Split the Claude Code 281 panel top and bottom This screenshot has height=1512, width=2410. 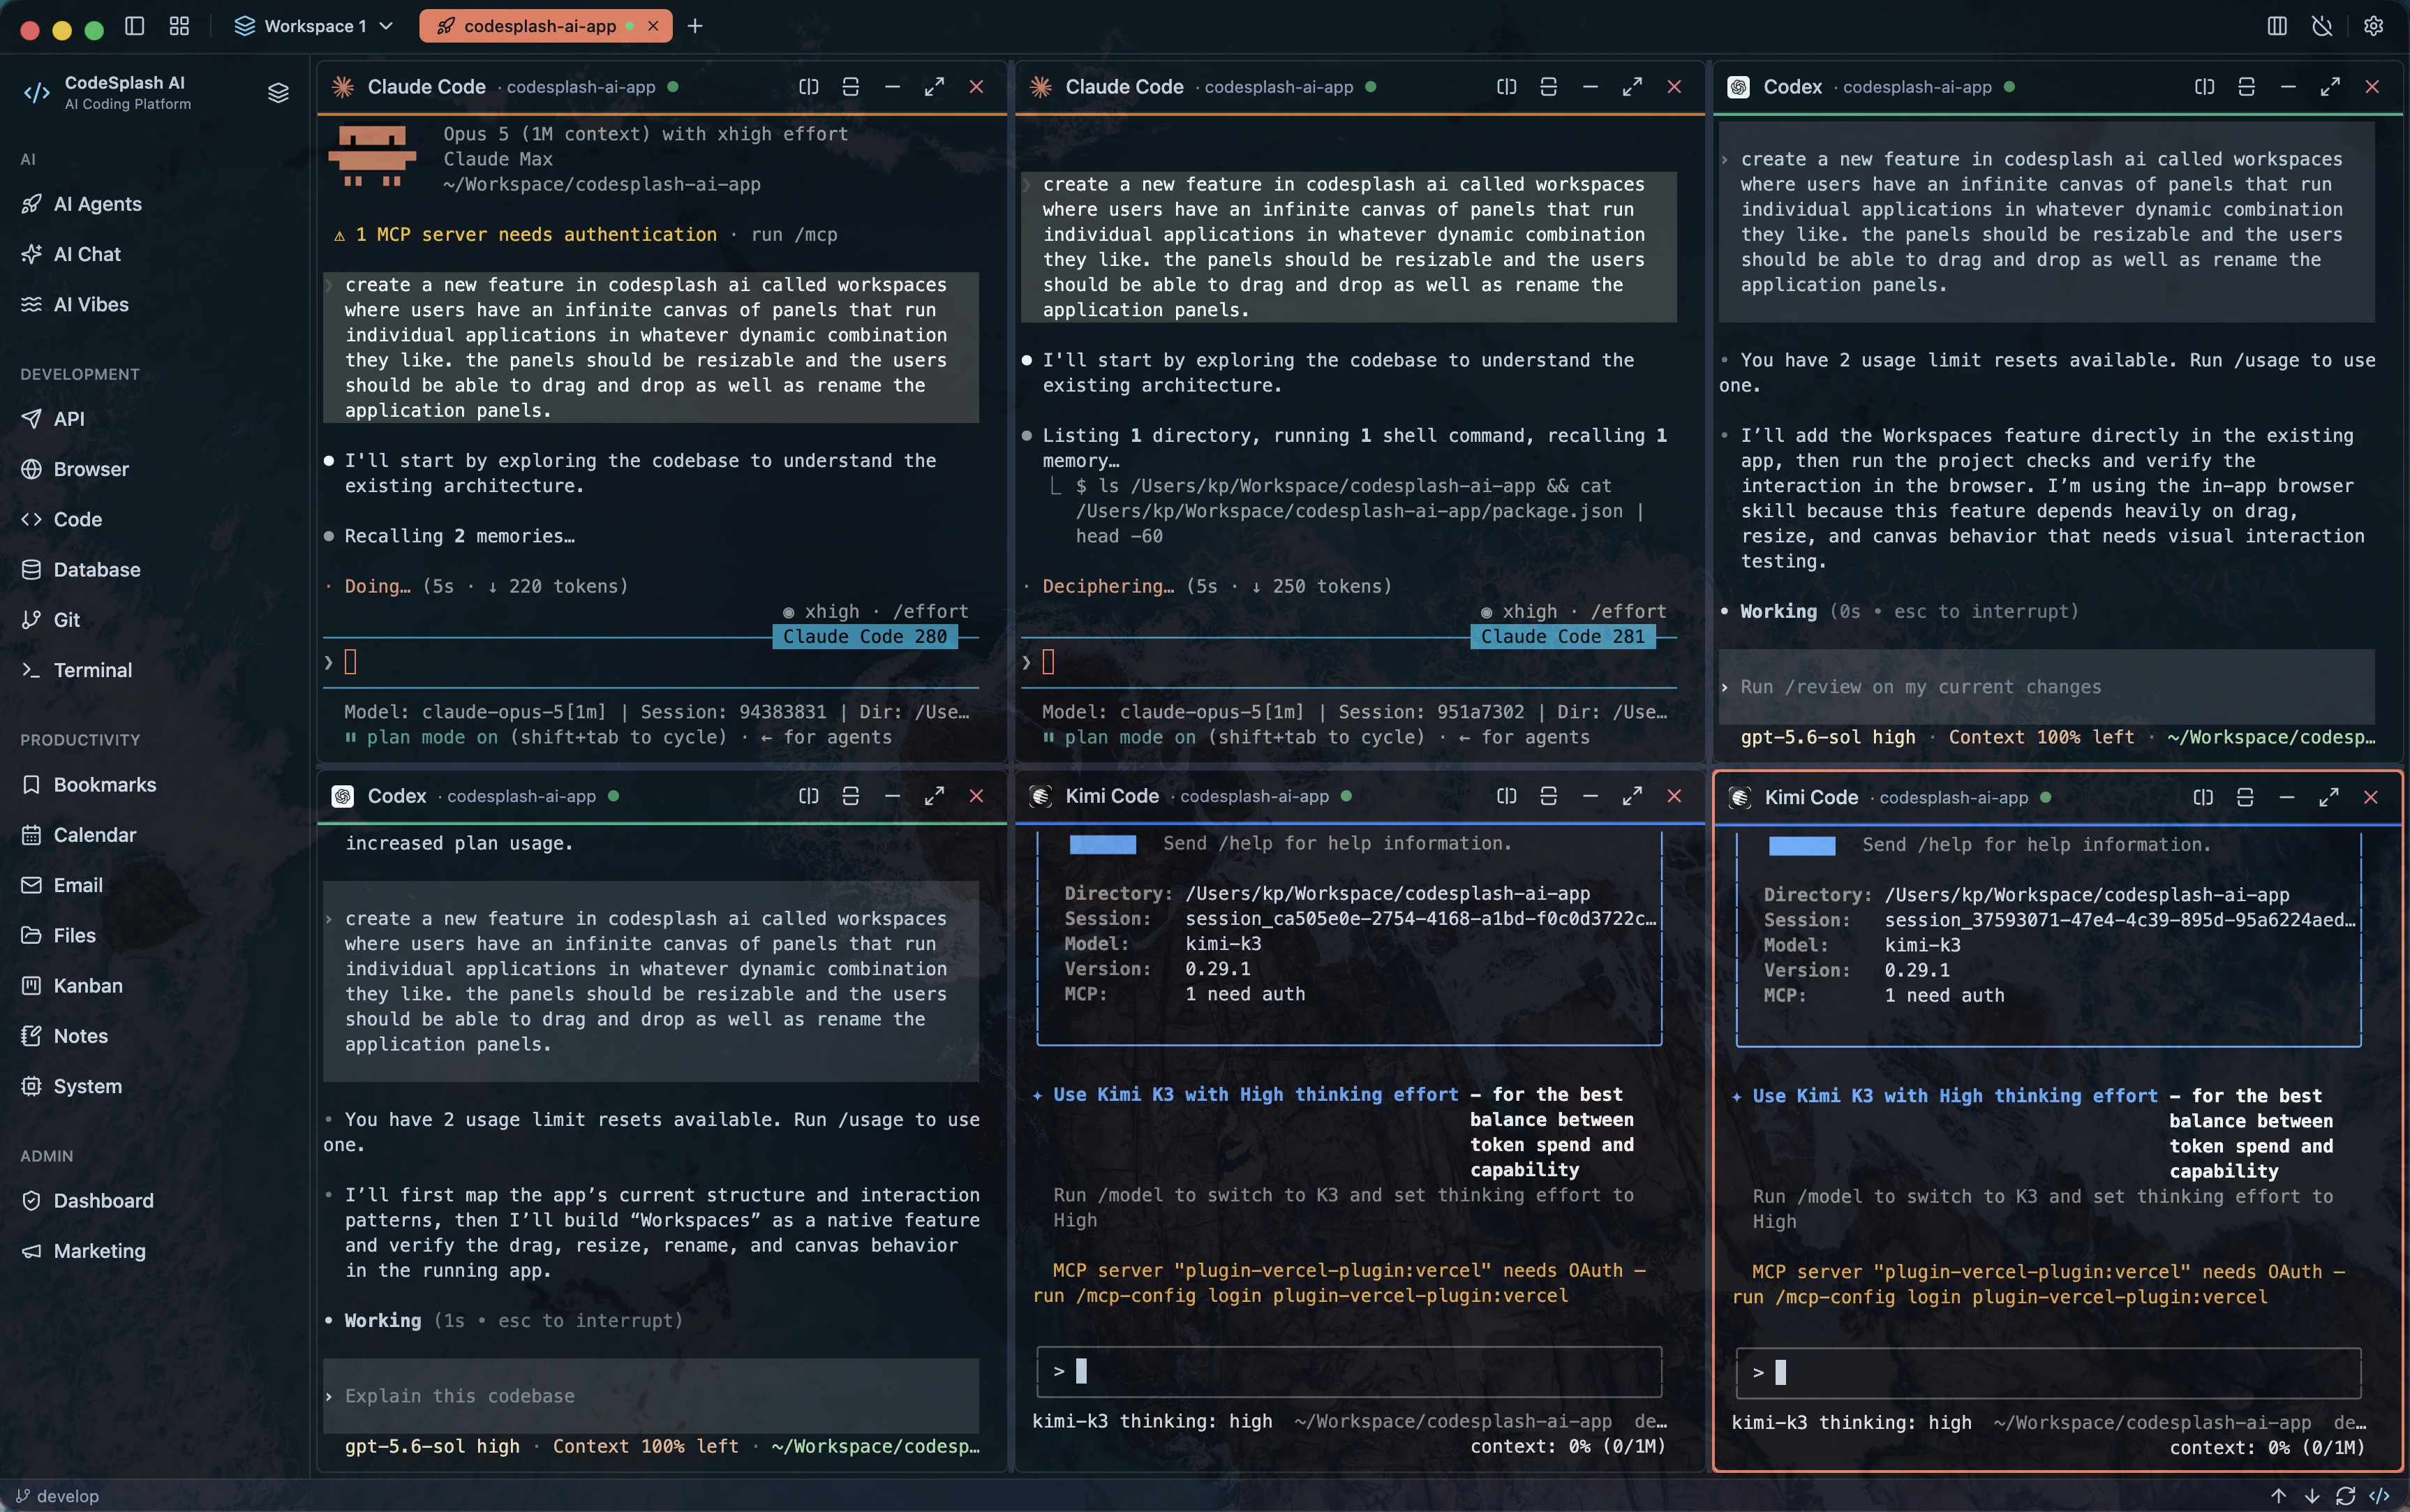(x=1548, y=87)
